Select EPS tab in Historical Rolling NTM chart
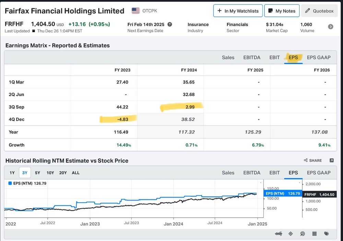This screenshot has height=241, width=343. (293, 173)
